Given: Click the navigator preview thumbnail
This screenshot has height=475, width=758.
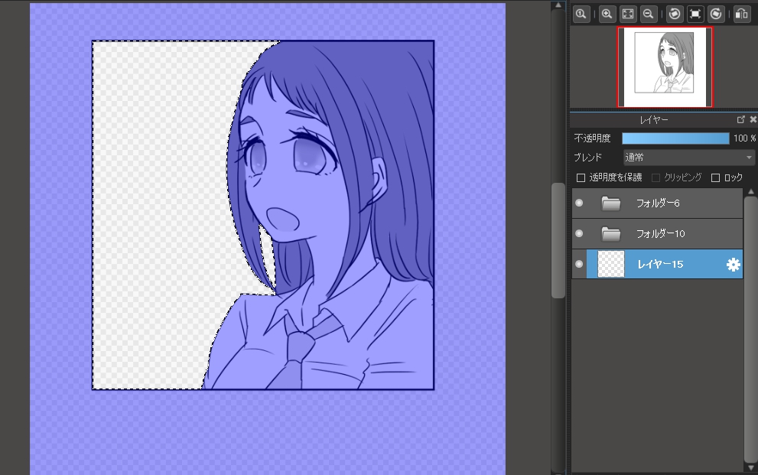Looking at the screenshot, I should tap(665, 67).
